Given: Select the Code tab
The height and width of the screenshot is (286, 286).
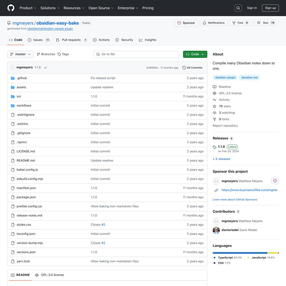Looking at the screenshot, I should tap(16, 40).
